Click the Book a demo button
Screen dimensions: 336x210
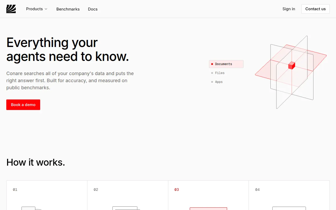point(23,105)
